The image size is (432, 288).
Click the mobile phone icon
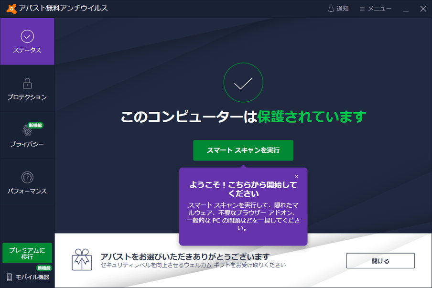tap(10, 277)
